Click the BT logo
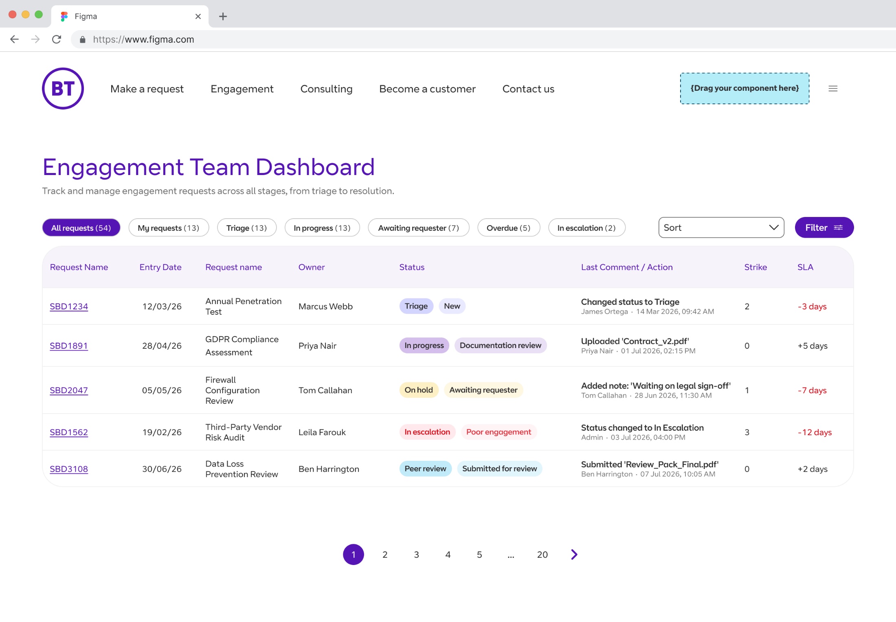This screenshot has width=896, height=622. [x=63, y=88]
